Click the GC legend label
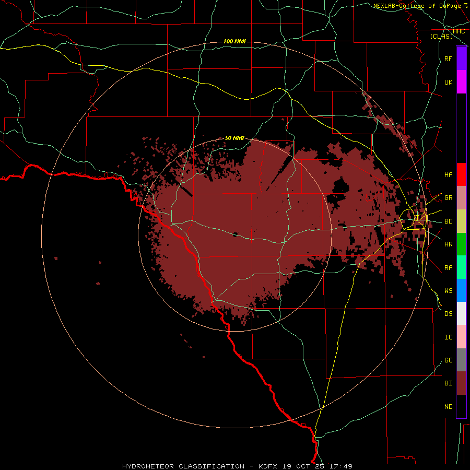Viewport: 470px width, 470px height. click(448, 360)
